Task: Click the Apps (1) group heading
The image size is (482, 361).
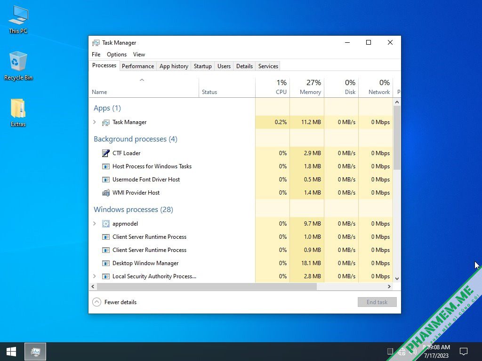Action: (107, 108)
